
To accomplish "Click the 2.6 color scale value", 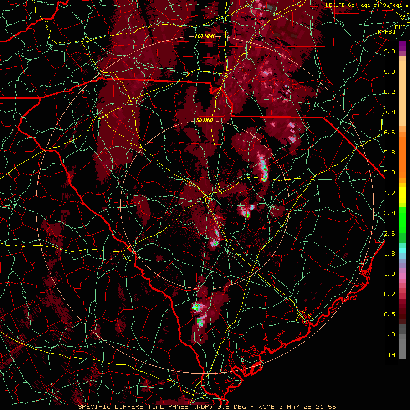I will point(389,234).
